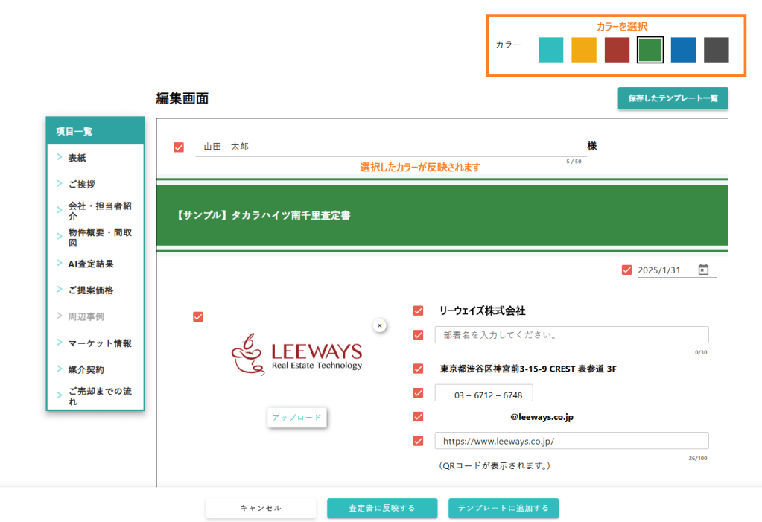762x522 pixels.
Task: Click the LEEWAYS company logo image
Action: [x=296, y=357]
